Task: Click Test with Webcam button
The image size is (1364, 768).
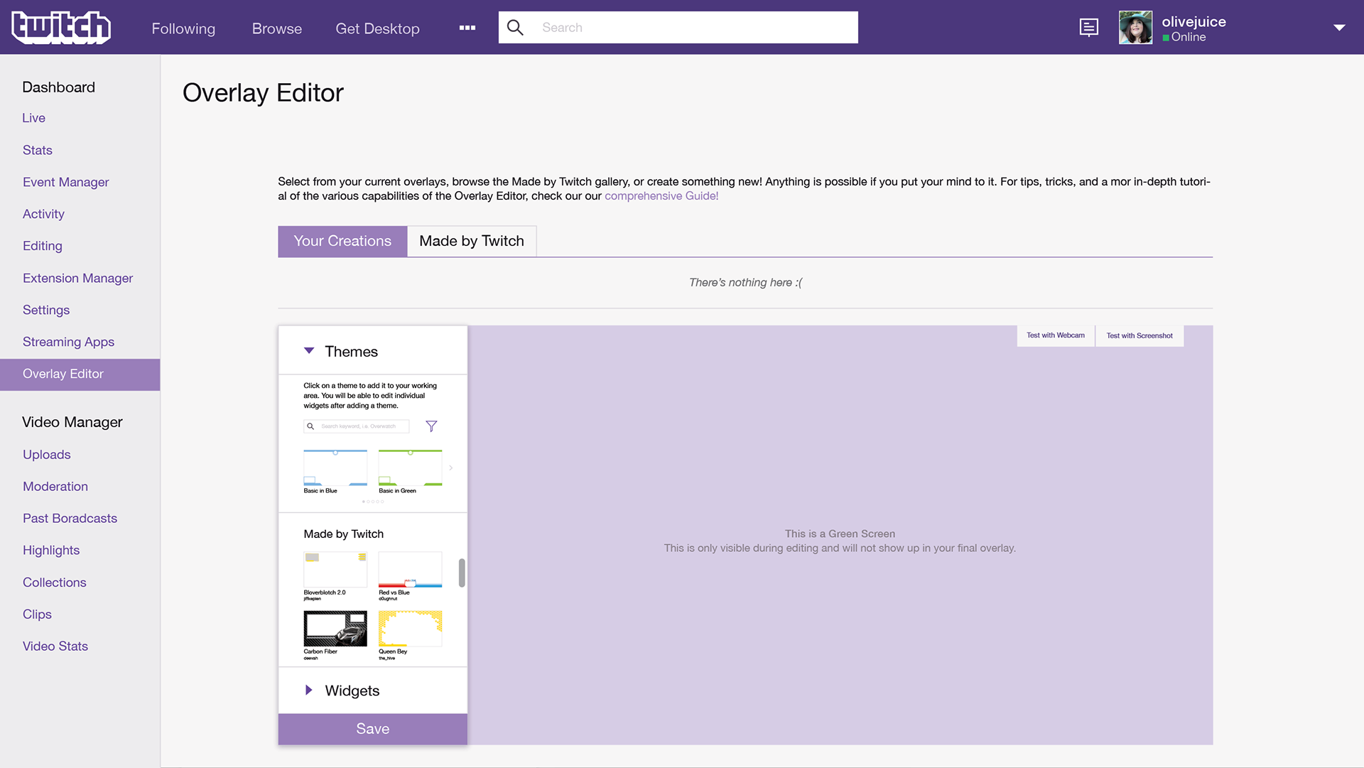Action: (x=1056, y=335)
